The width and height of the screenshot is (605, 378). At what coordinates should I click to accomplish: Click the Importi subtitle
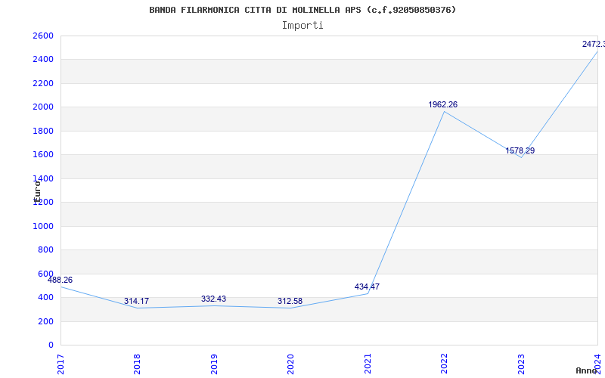(x=302, y=25)
